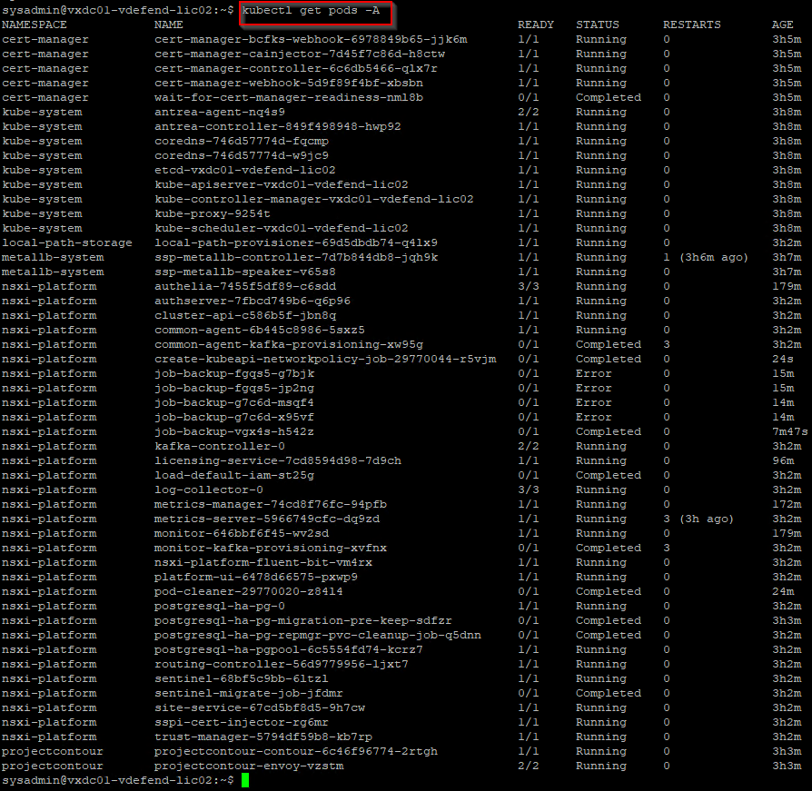The width and height of the screenshot is (812, 791).
Task: Click the local-path-storage namespace text
Action: tap(67, 242)
